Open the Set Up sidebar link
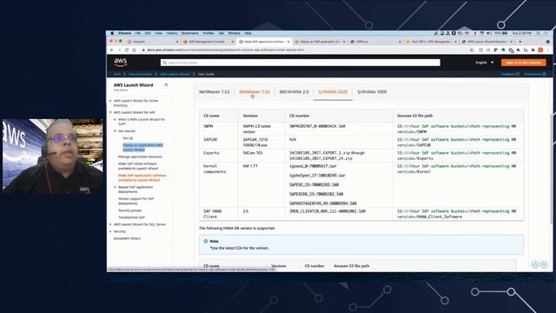556x313 pixels. (x=128, y=138)
